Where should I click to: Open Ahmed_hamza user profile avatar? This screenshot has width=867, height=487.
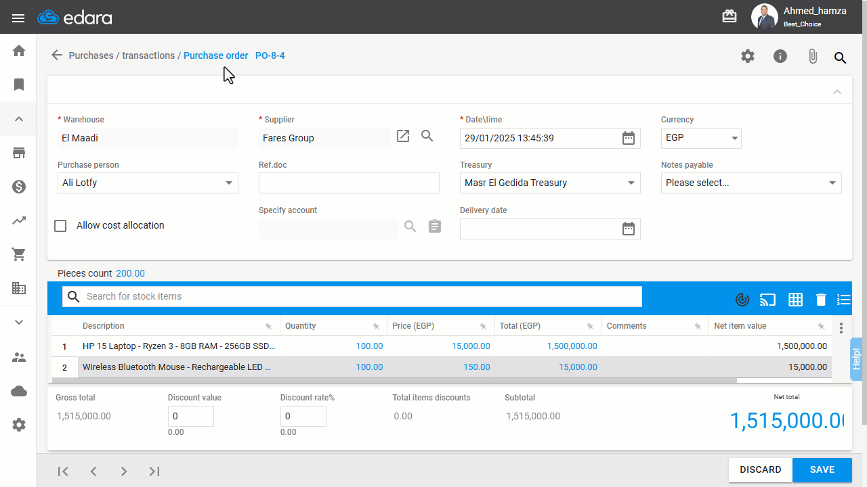click(x=764, y=17)
